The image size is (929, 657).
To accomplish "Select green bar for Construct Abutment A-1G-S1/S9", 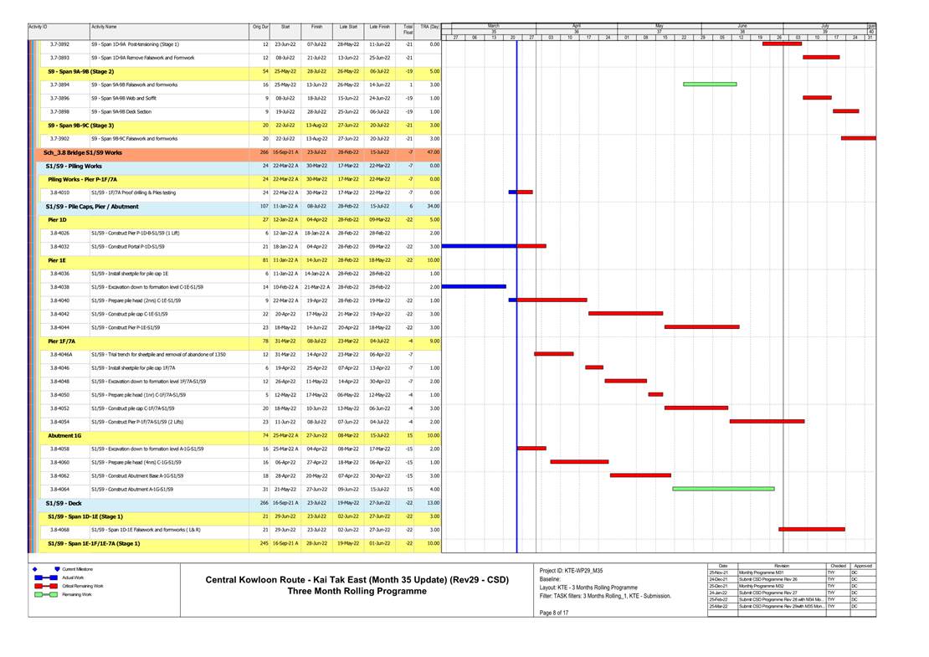I will point(723,489).
